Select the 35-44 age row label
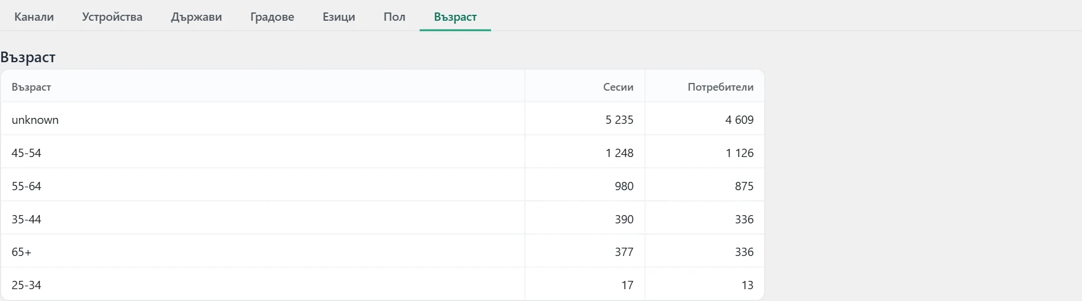The height and width of the screenshot is (301, 1082). pos(26,219)
